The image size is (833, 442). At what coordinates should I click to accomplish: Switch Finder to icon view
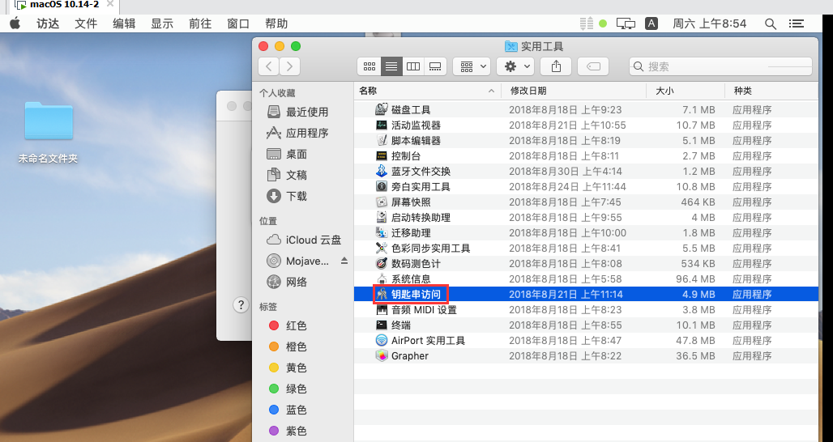coord(370,66)
